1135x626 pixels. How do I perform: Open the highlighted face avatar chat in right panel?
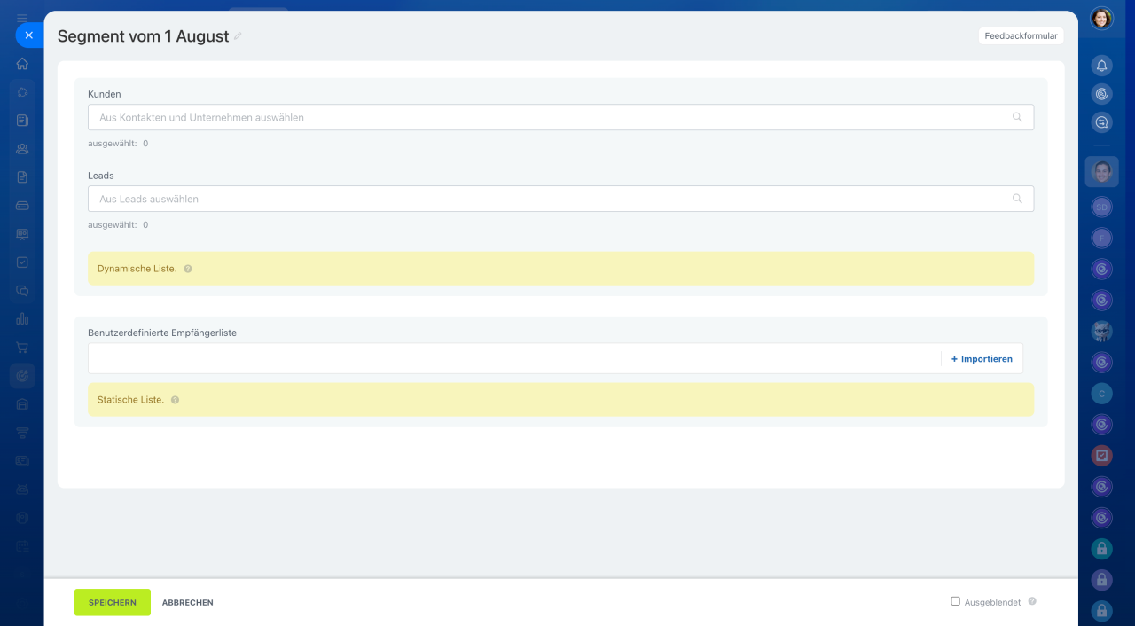tap(1101, 172)
